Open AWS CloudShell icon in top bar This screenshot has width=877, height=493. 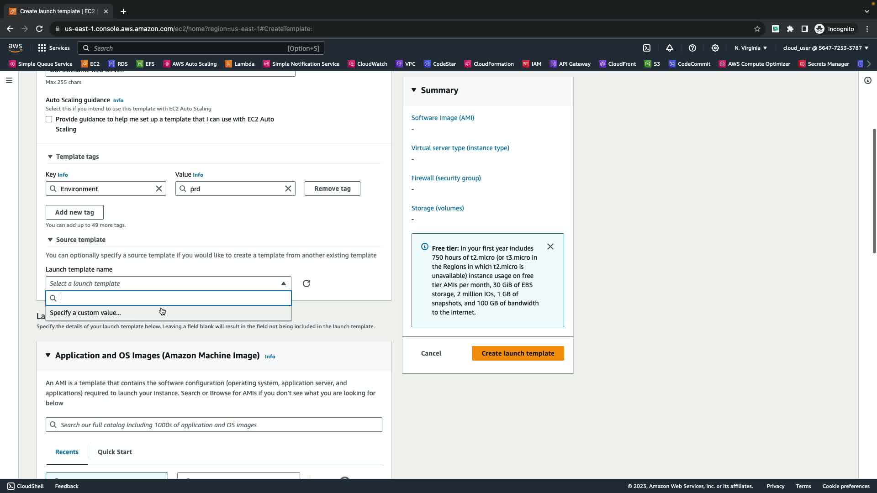point(647,48)
